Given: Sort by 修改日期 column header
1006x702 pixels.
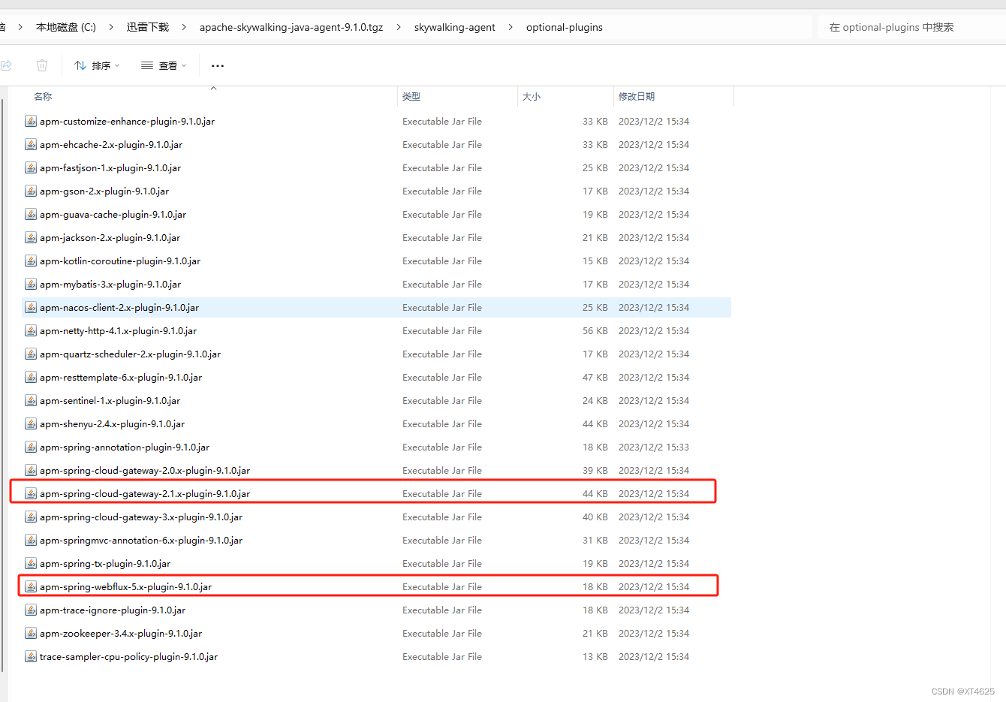Looking at the screenshot, I should click(x=637, y=96).
